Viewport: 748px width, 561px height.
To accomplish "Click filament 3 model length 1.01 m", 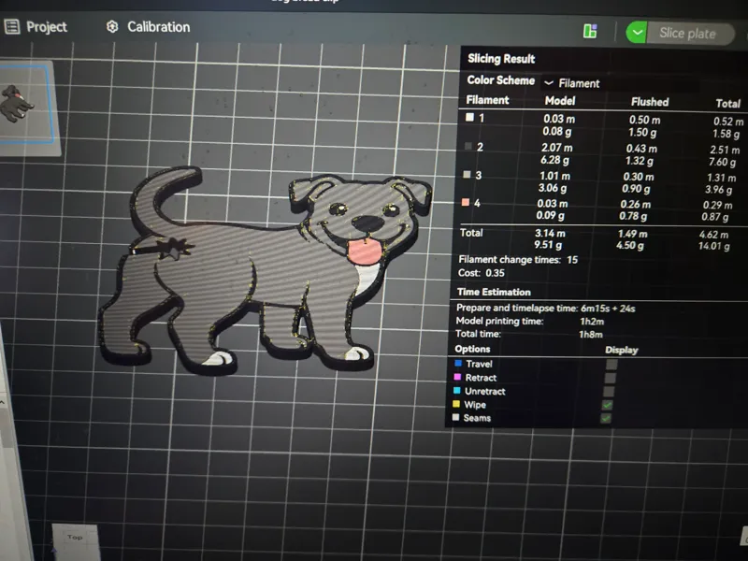I will click(554, 176).
